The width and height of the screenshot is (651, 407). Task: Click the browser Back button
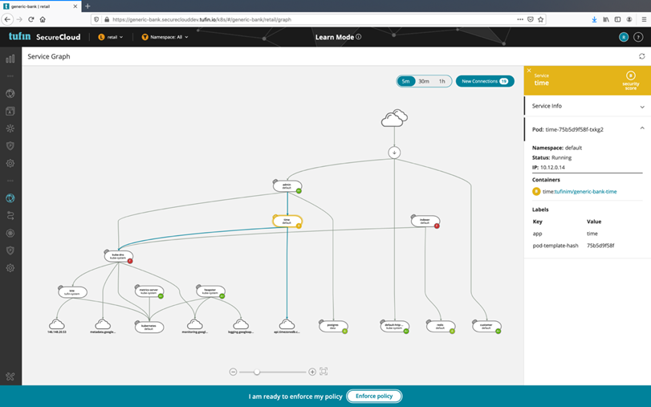(x=7, y=19)
